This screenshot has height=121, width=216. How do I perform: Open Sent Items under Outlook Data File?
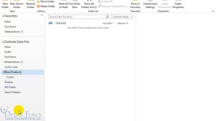coord(10,57)
